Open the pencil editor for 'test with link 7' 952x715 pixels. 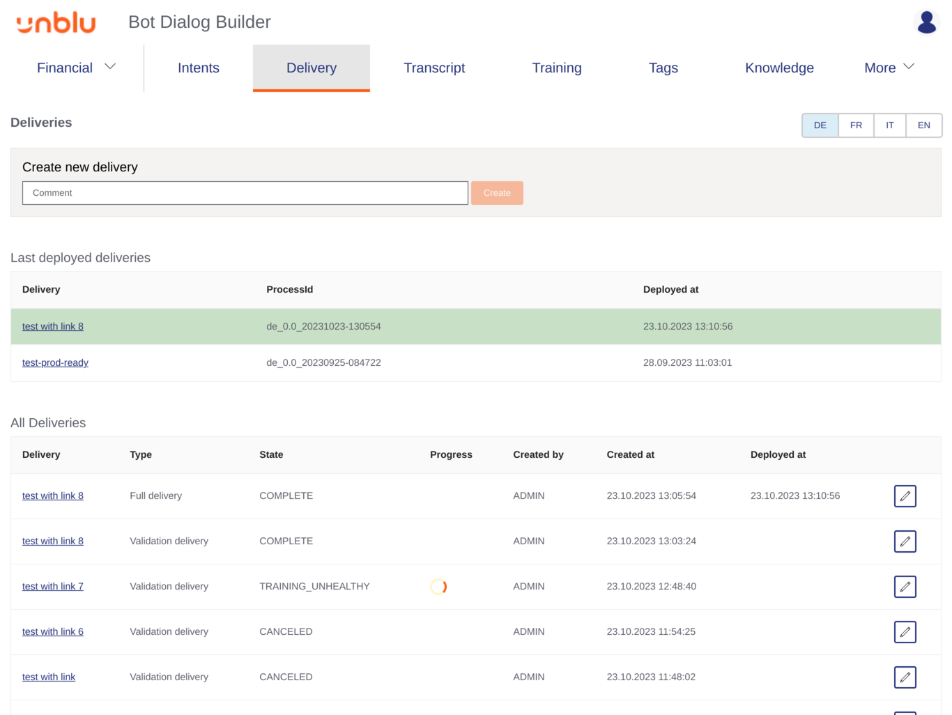(905, 586)
